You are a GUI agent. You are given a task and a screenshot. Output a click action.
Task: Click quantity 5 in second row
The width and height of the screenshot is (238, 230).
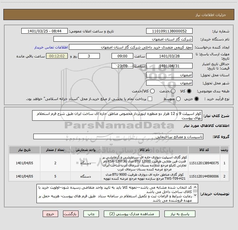coord(55,176)
